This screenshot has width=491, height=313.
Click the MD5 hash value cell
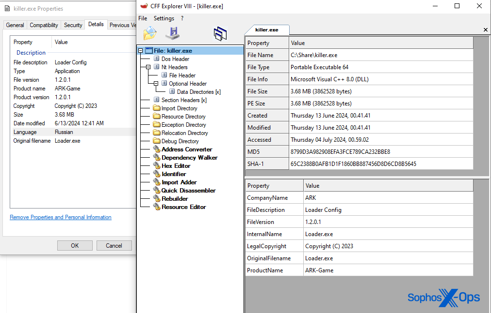(x=381, y=152)
